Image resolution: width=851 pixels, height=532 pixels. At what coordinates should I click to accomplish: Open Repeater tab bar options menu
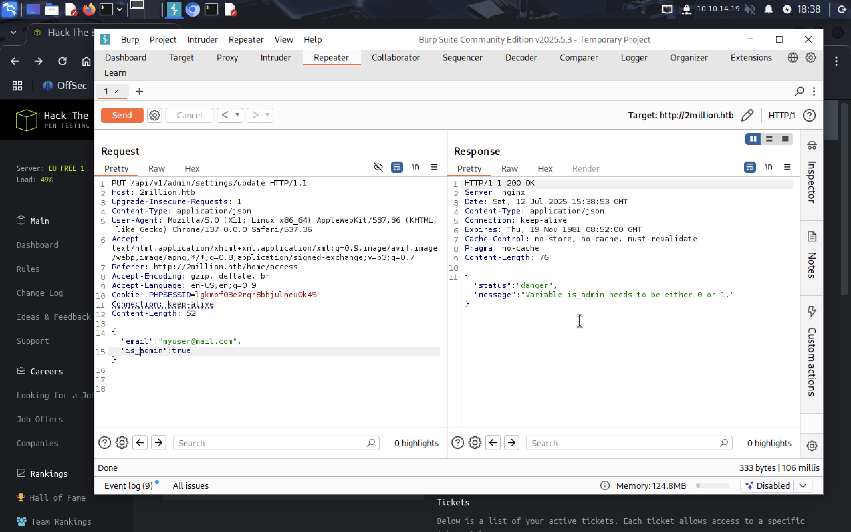coord(814,91)
